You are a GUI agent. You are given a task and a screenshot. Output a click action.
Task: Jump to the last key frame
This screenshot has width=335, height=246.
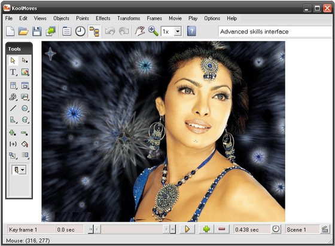pos(173,229)
